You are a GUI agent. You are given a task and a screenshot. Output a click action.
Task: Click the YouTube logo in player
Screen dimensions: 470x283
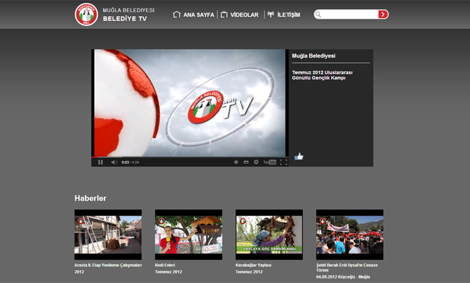pos(270,162)
